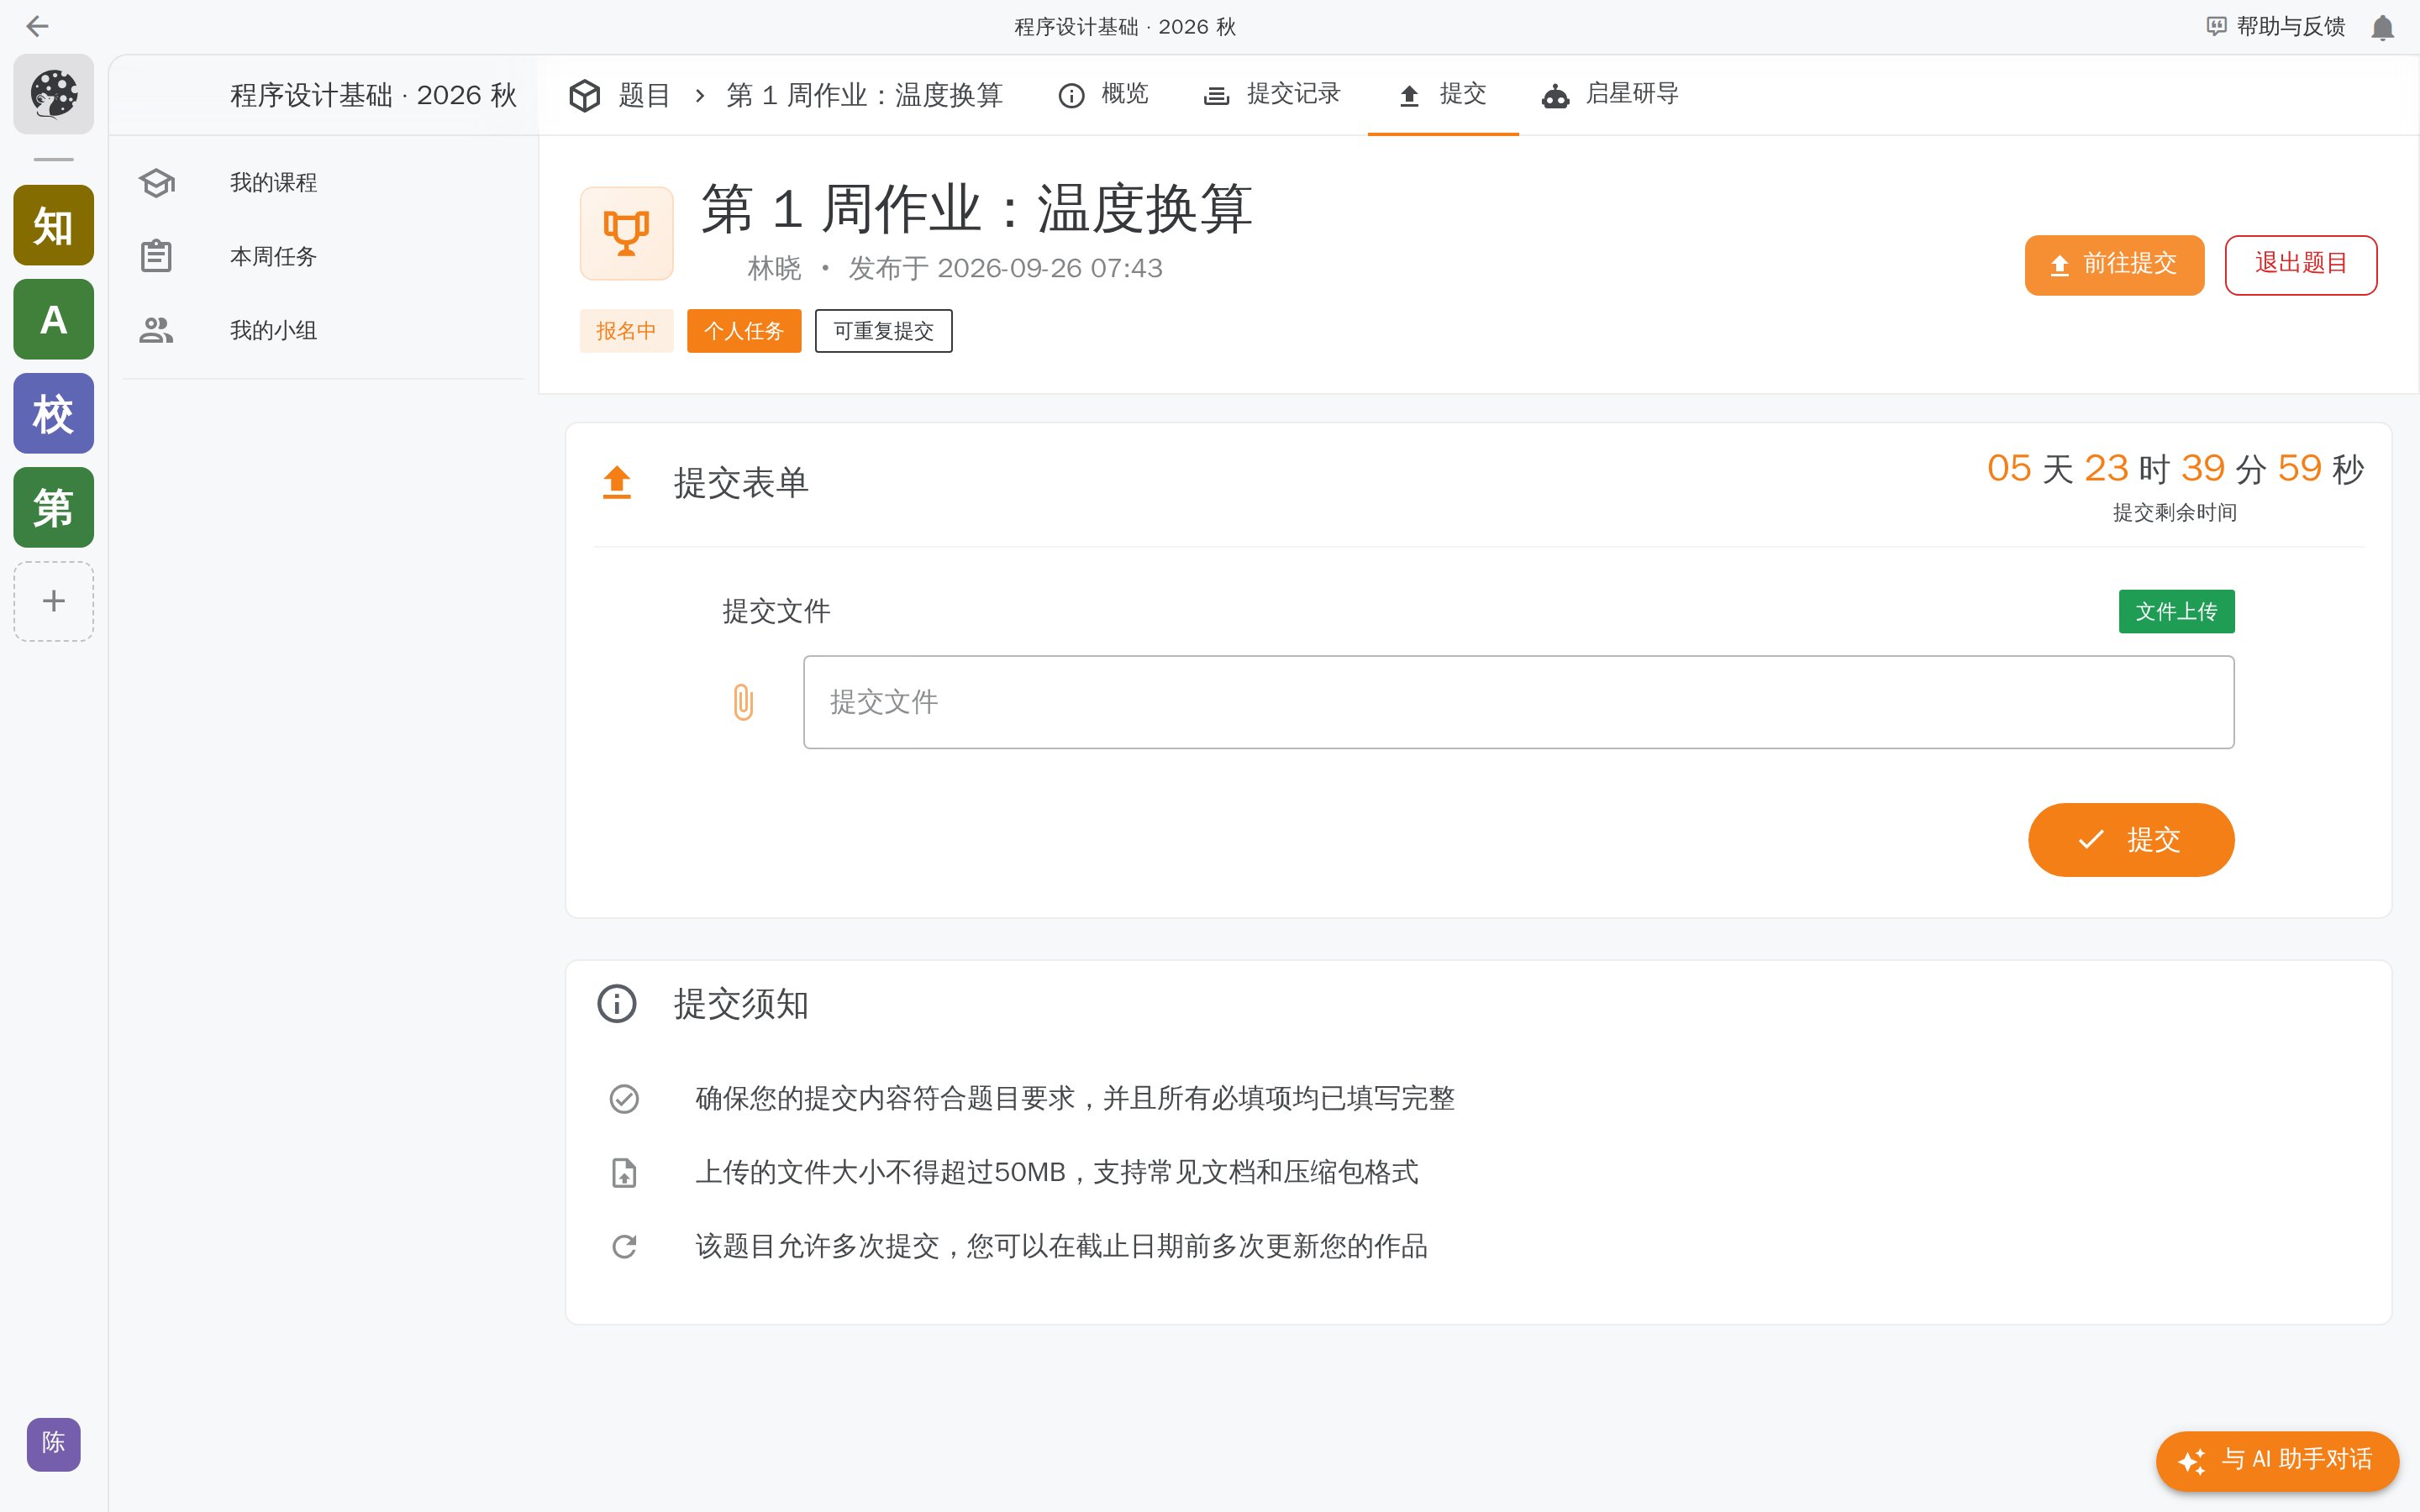The width and height of the screenshot is (2420, 1512).
Task: Open the notifications bell
Action: 2382,27
